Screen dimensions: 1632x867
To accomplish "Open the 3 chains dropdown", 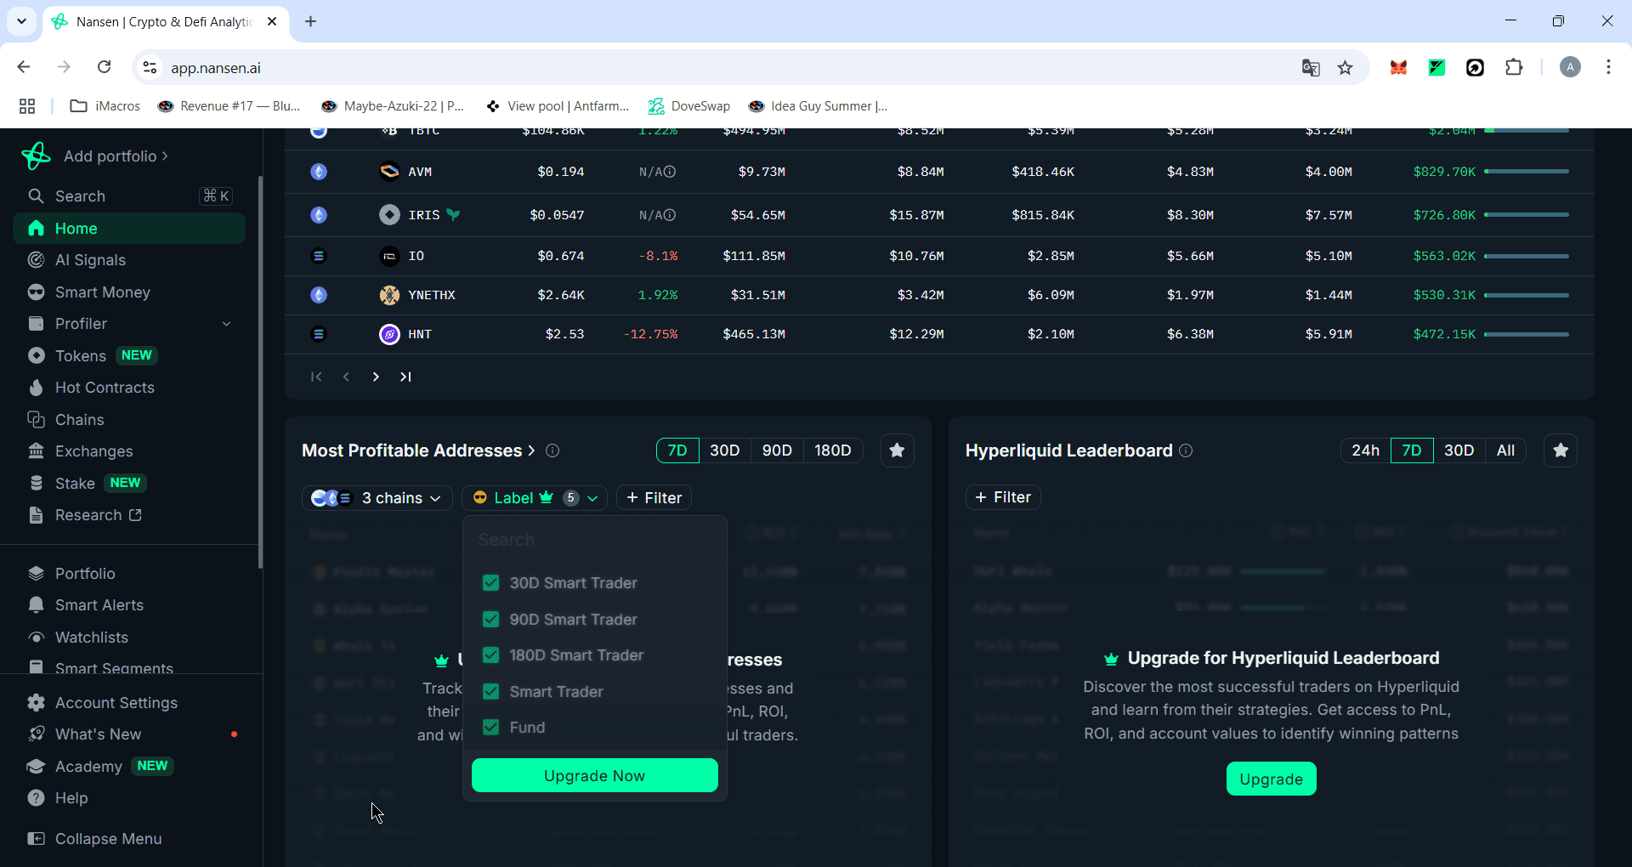I will tap(377, 498).
